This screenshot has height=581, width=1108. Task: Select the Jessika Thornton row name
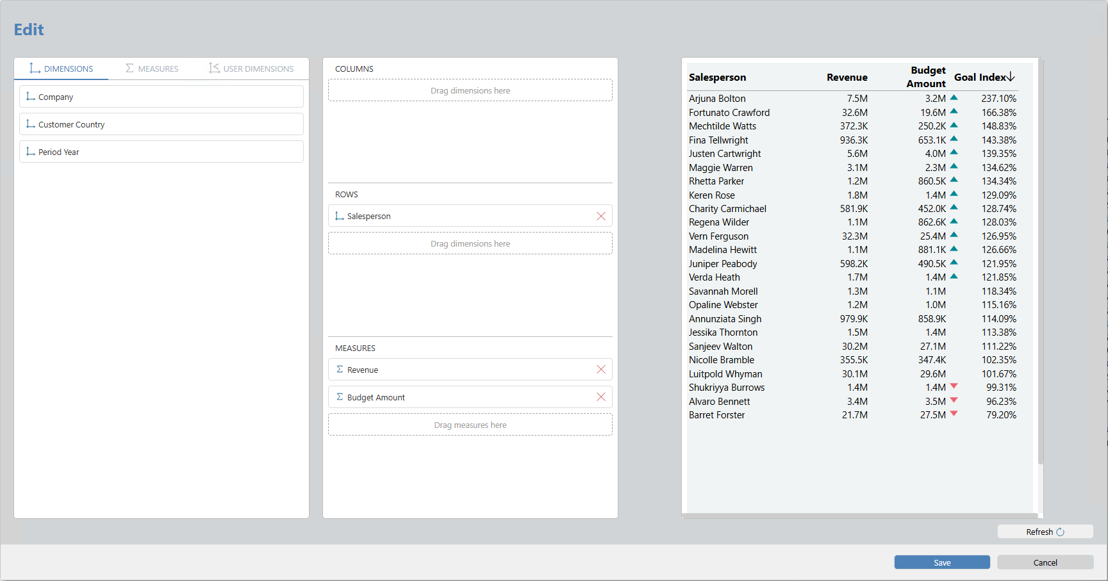click(724, 332)
